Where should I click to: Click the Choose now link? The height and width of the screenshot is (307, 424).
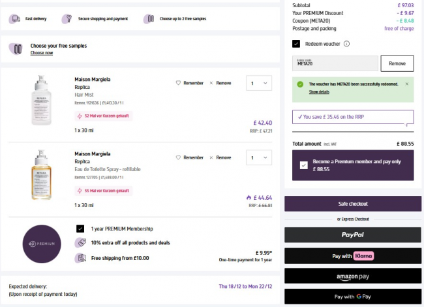pos(41,53)
